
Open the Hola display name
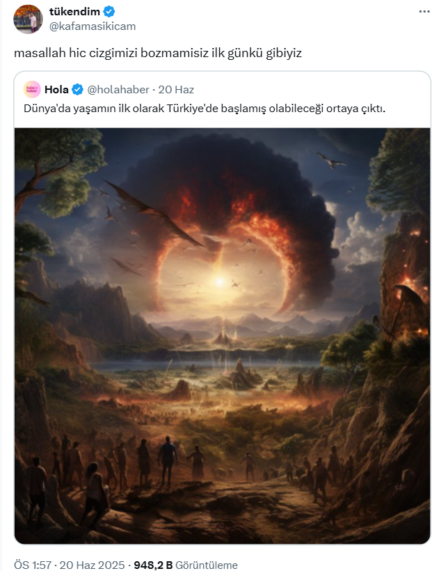tap(56, 89)
